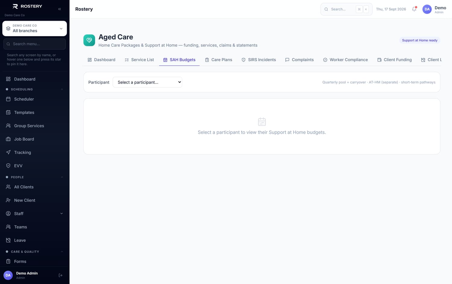
Task: Click the Rostery page title
Action: tap(84, 9)
